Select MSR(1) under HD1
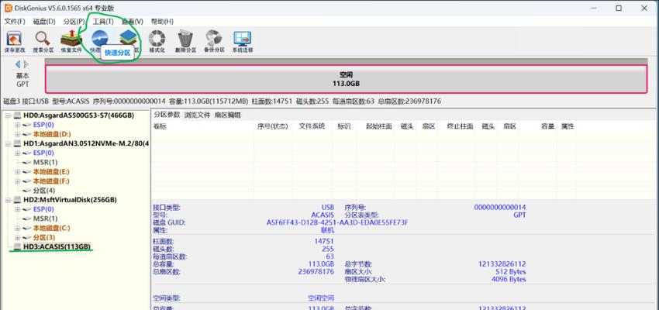Image resolution: width=659 pixels, height=310 pixels. [46, 162]
